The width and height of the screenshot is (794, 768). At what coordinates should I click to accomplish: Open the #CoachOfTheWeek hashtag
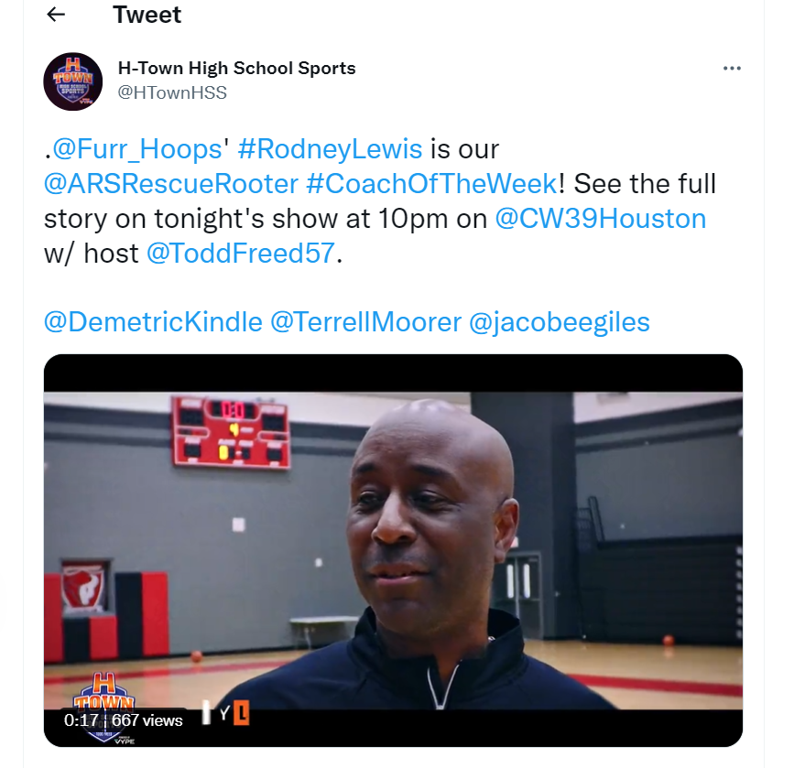click(x=432, y=183)
